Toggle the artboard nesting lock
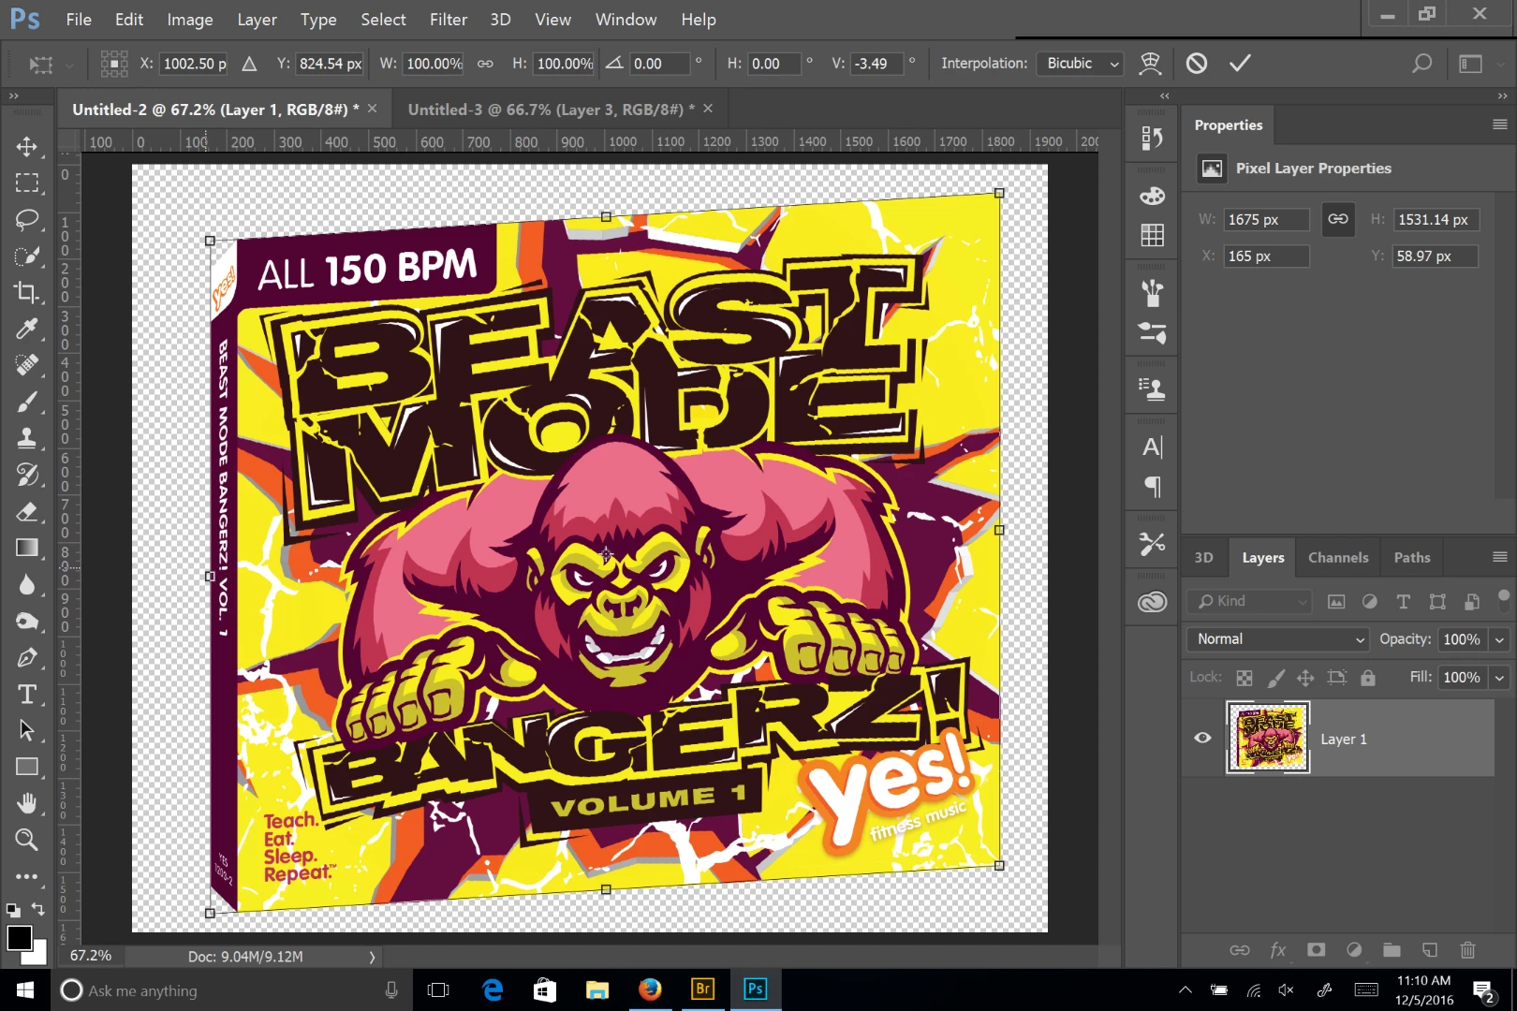The image size is (1517, 1011). point(1336,678)
